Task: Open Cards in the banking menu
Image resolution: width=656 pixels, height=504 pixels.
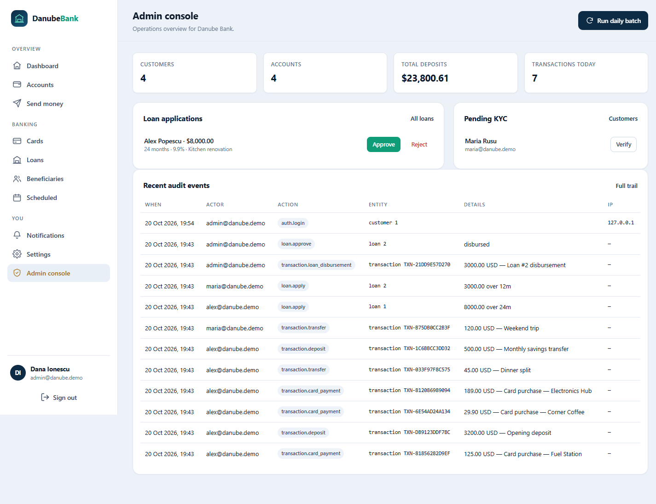Action: [58, 141]
